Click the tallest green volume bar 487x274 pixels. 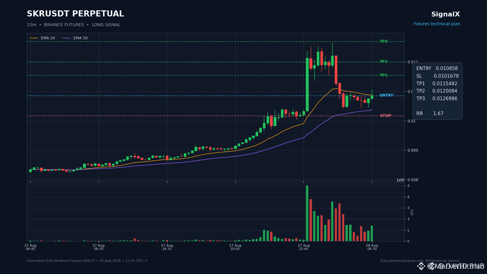point(307,213)
